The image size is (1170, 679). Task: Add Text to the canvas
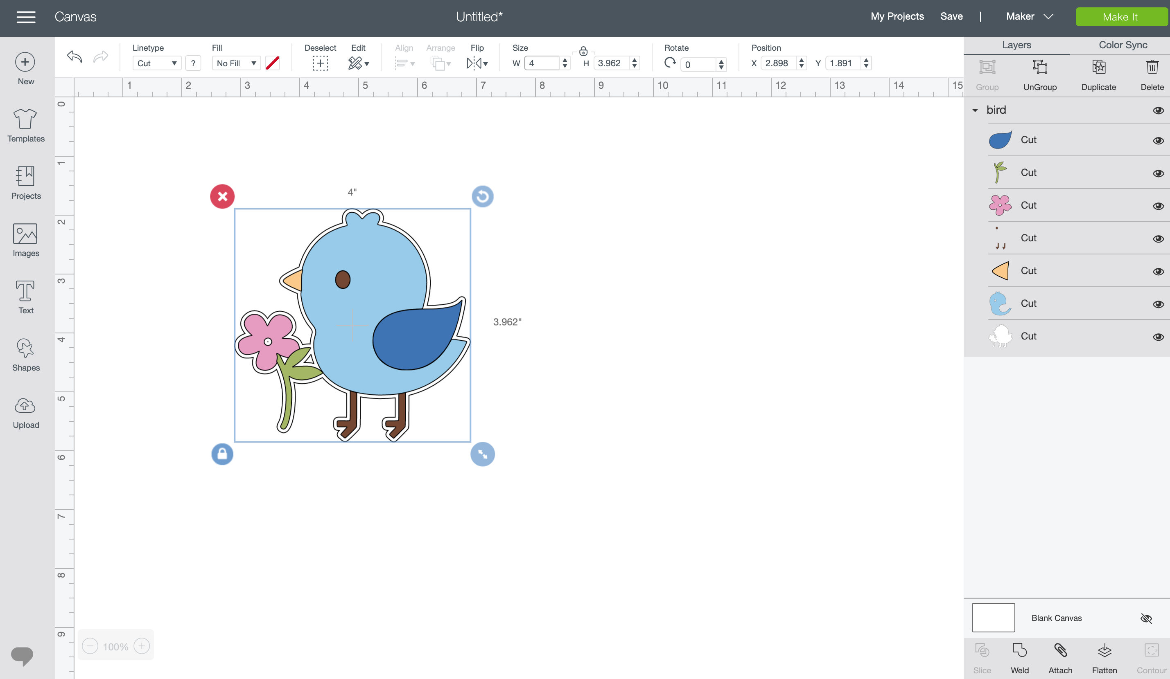tap(25, 297)
